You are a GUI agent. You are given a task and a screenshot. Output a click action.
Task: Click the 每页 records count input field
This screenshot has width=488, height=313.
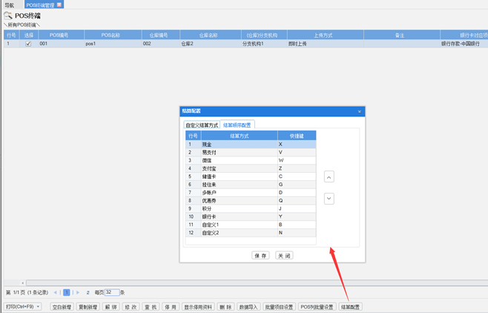tap(111, 293)
